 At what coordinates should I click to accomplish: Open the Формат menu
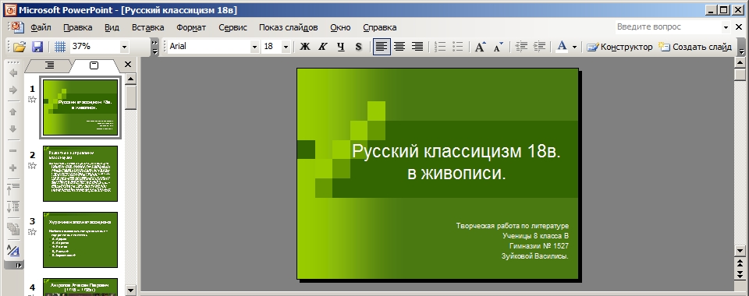coord(191,27)
